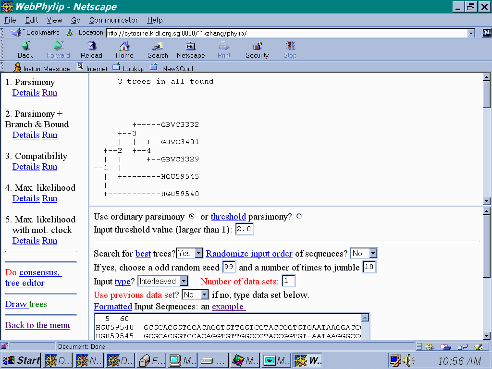The height and width of the screenshot is (369, 492).
Task: Open the File menu
Action: [11, 20]
